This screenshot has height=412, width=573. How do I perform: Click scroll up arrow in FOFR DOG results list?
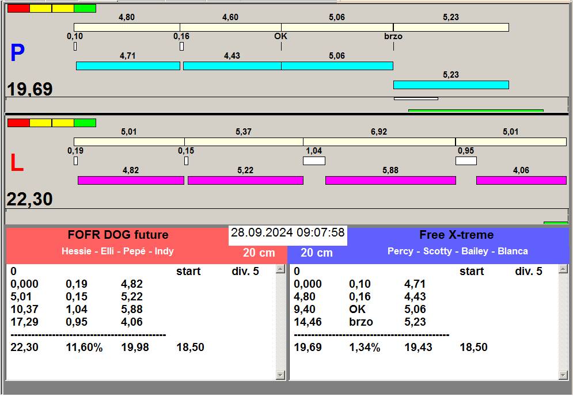point(280,269)
